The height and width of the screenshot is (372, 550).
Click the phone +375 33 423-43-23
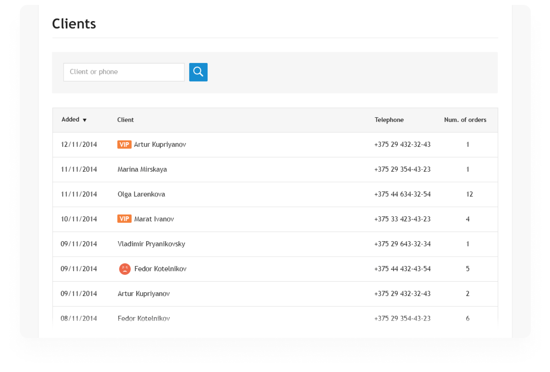point(402,219)
